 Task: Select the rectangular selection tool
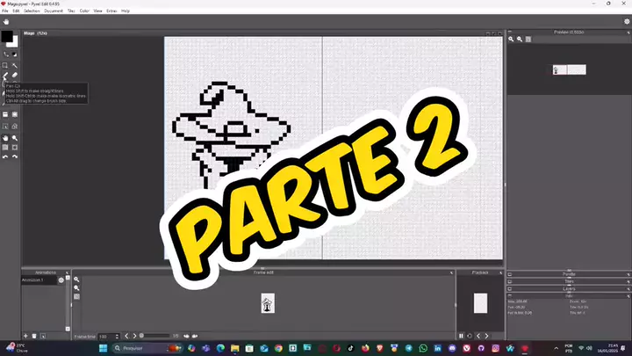click(x=5, y=65)
